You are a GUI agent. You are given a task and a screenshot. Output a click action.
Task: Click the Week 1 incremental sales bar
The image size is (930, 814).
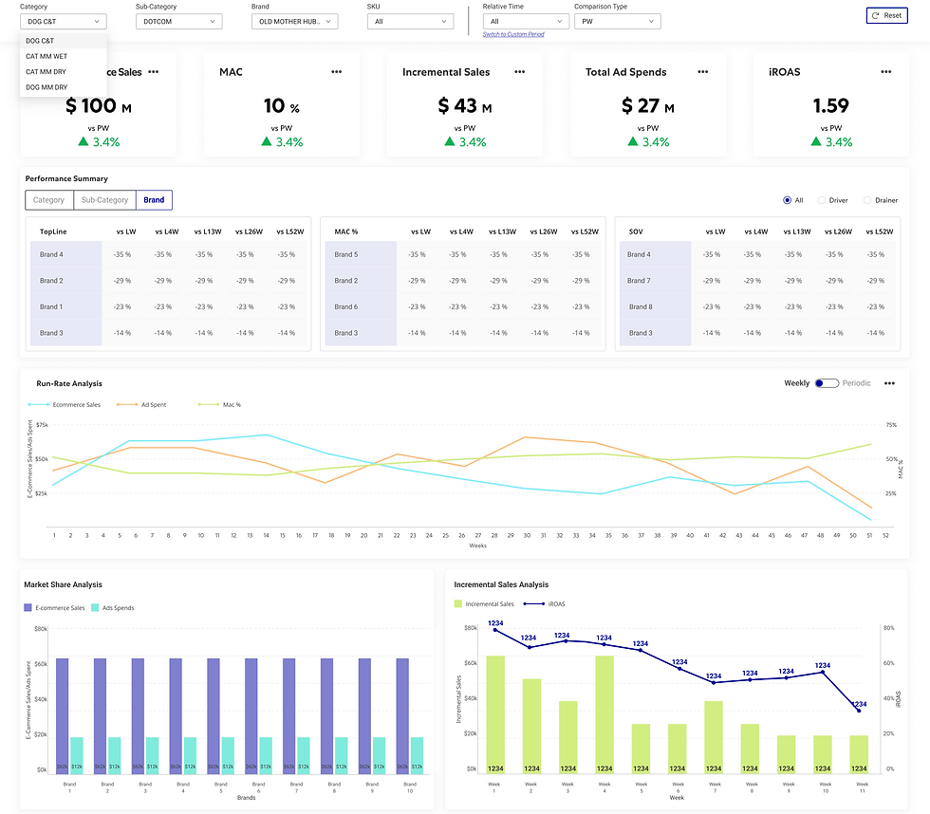click(x=495, y=714)
